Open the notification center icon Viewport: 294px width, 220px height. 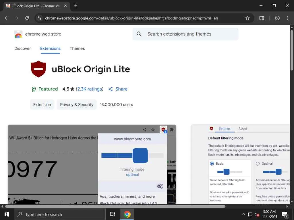click(285, 214)
